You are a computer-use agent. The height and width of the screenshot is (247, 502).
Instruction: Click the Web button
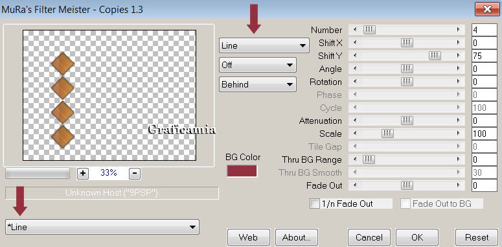[x=249, y=237]
